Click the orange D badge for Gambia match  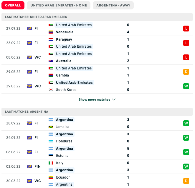186,72
